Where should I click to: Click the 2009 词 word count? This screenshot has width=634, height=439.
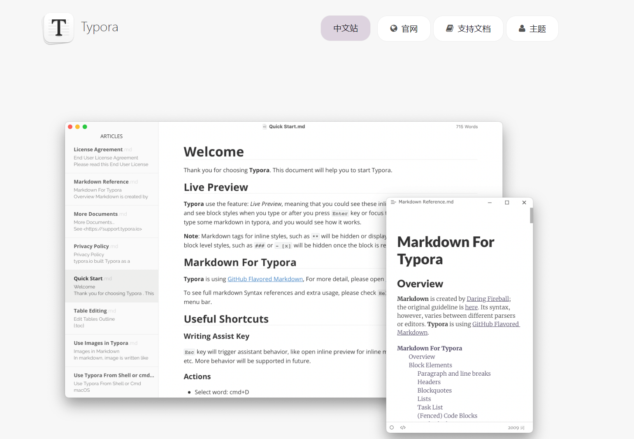pos(516,428)
